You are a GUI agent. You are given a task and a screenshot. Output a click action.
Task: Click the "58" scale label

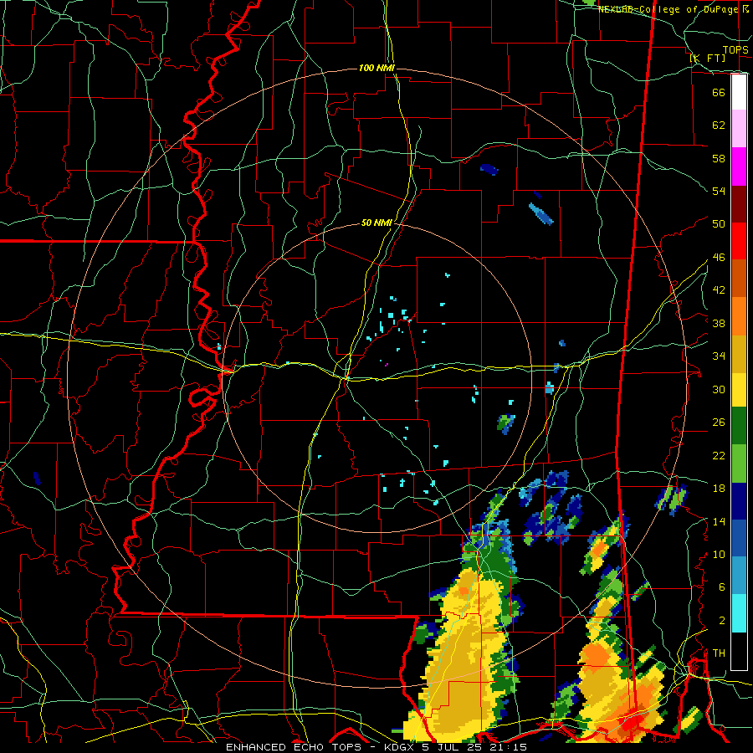719,158
